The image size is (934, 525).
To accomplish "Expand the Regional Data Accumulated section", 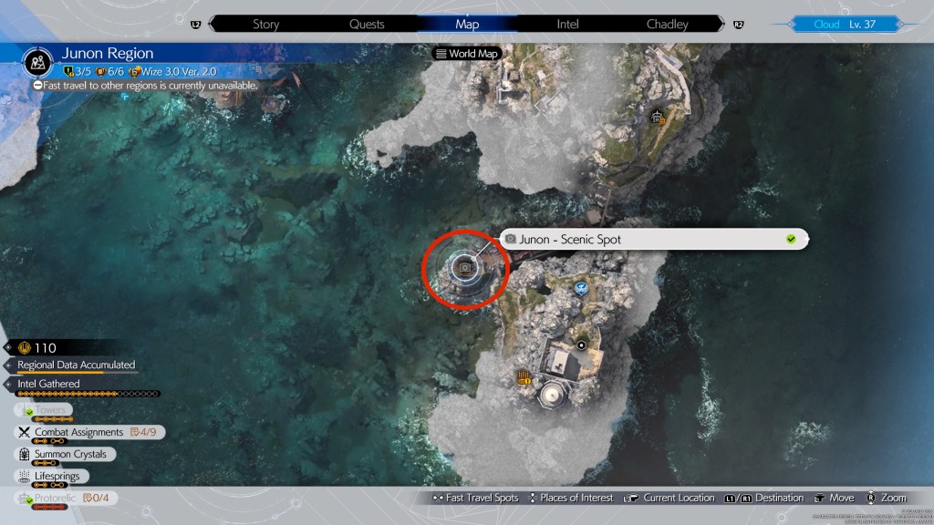I will point(76,365).
